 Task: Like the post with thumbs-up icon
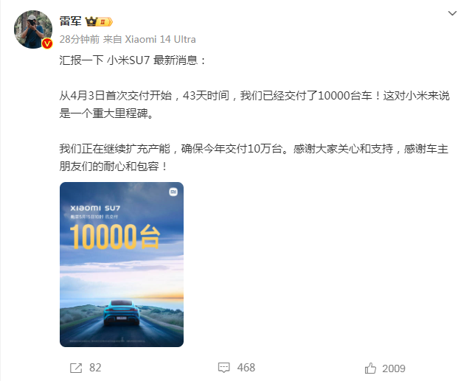tap(370, 368)
